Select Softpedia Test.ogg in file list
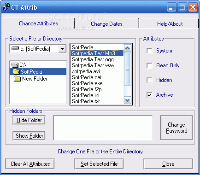The width and height of the screenshot is (200, 175). (97, 59)
